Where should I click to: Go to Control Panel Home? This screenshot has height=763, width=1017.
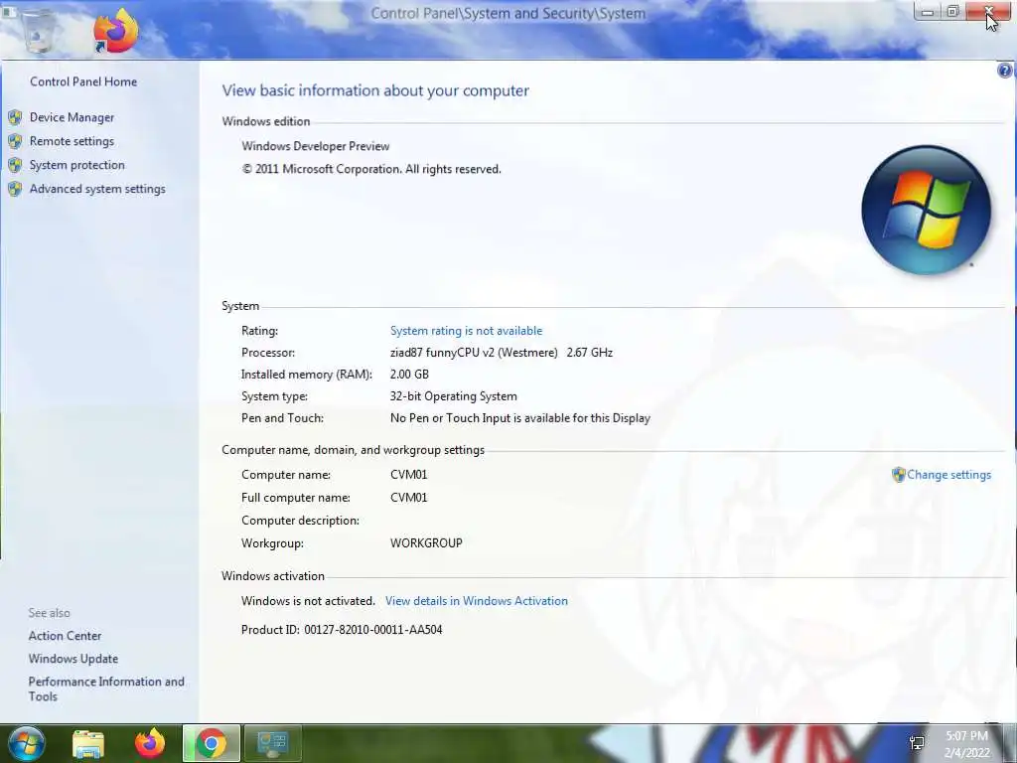[83, 81]
